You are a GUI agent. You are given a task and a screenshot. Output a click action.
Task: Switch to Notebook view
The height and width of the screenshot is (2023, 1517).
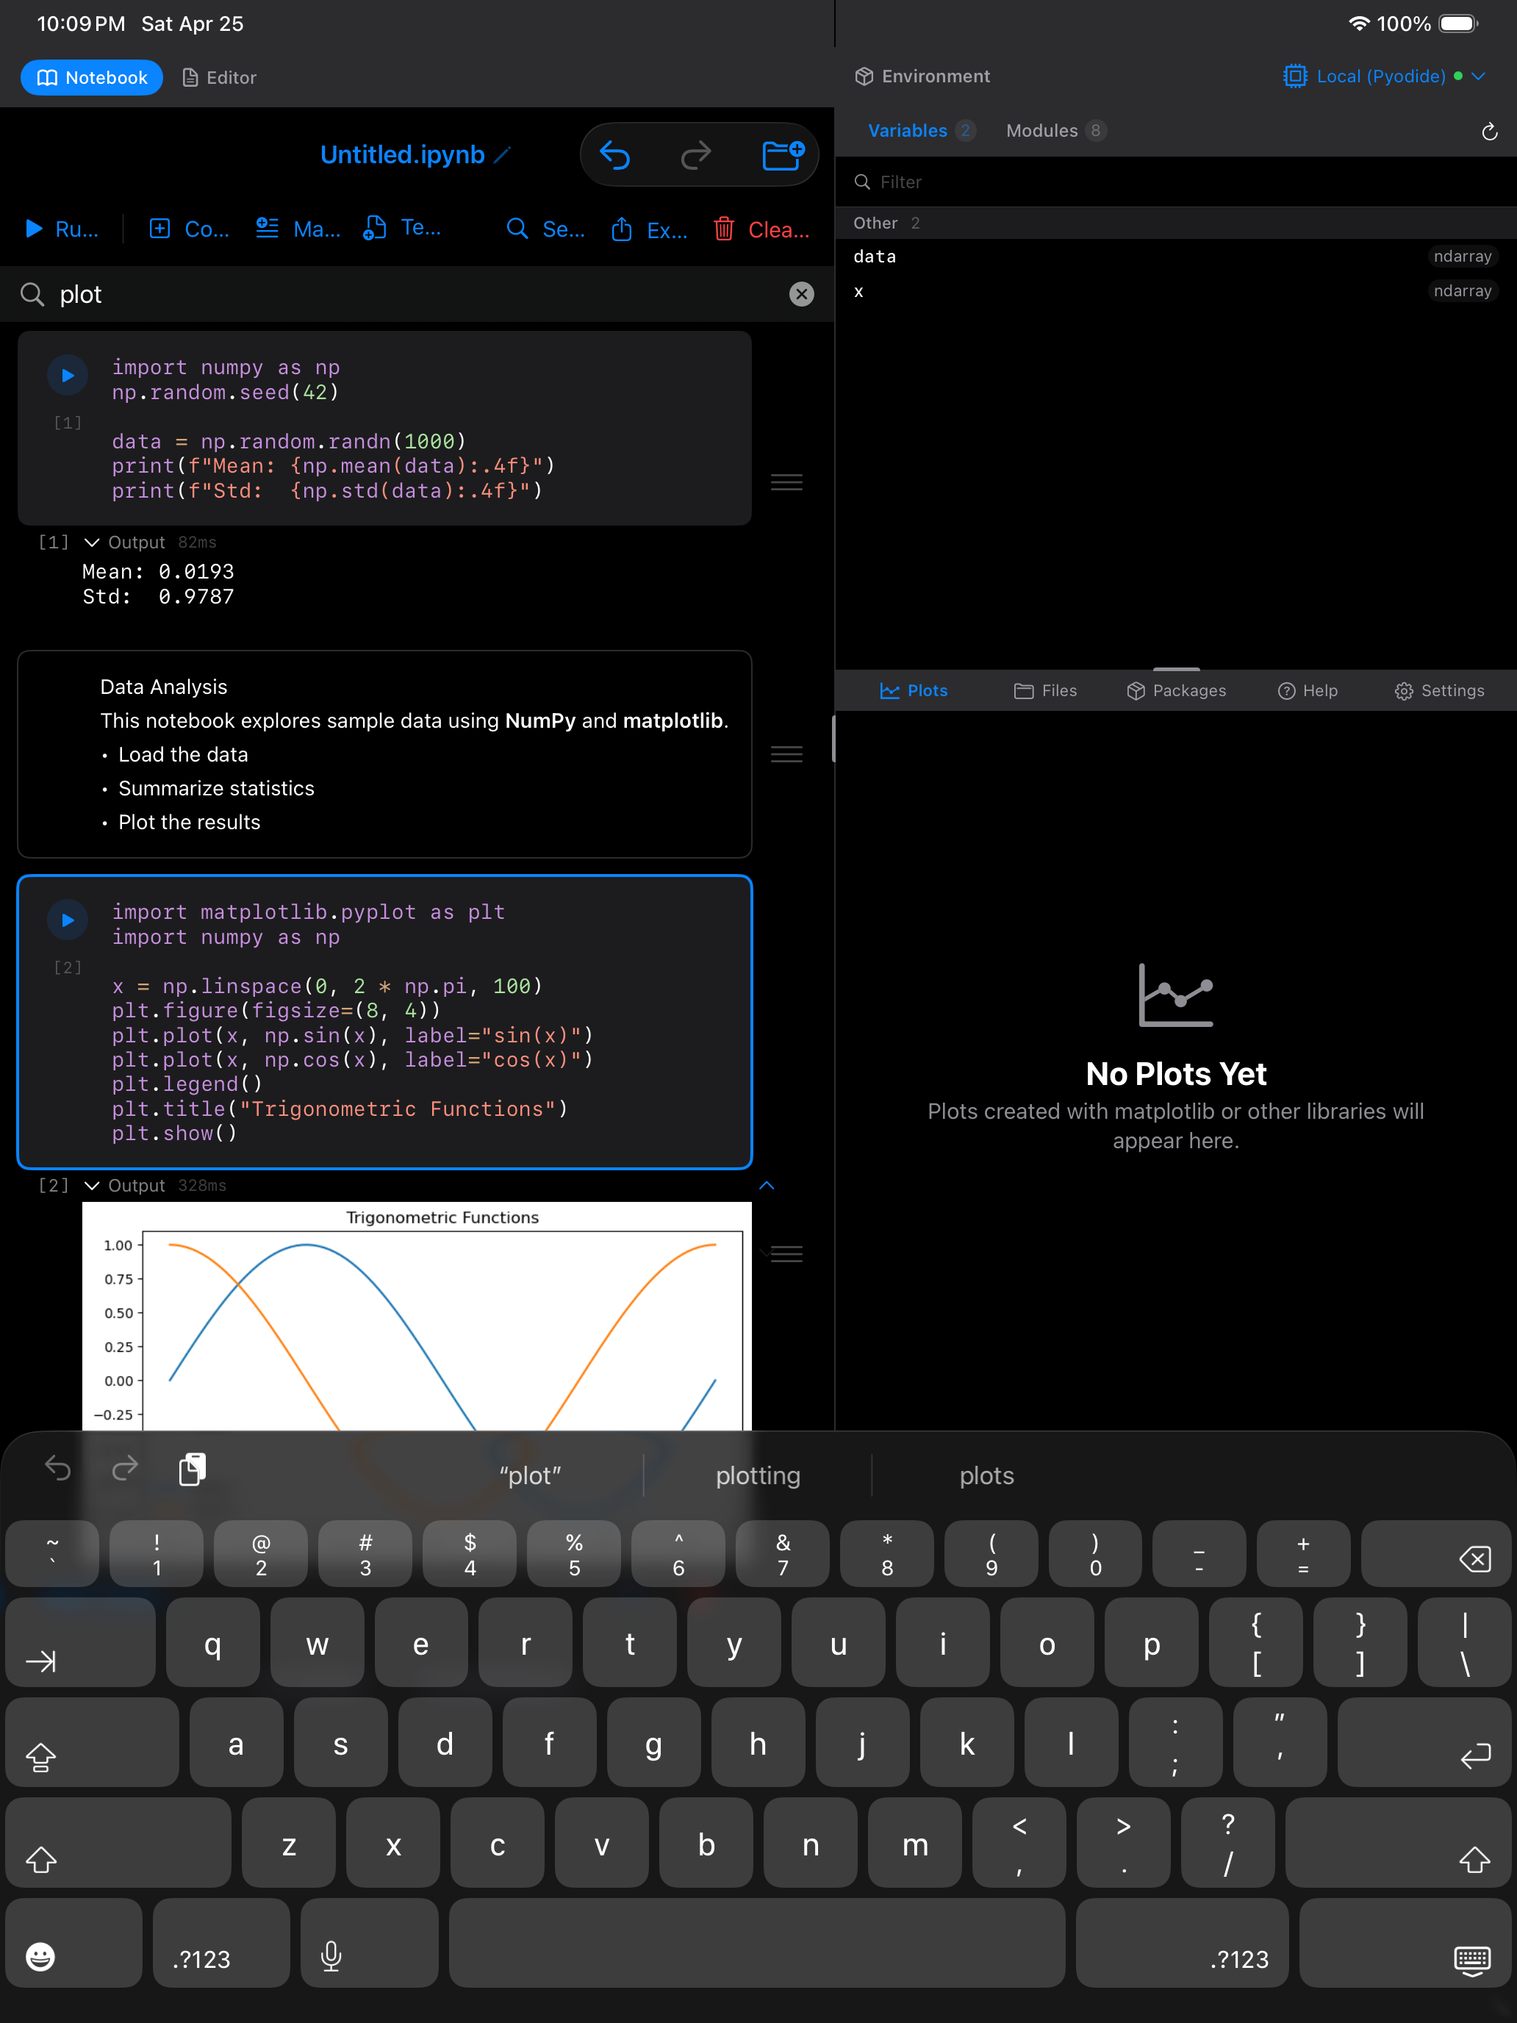coord(91,78)
